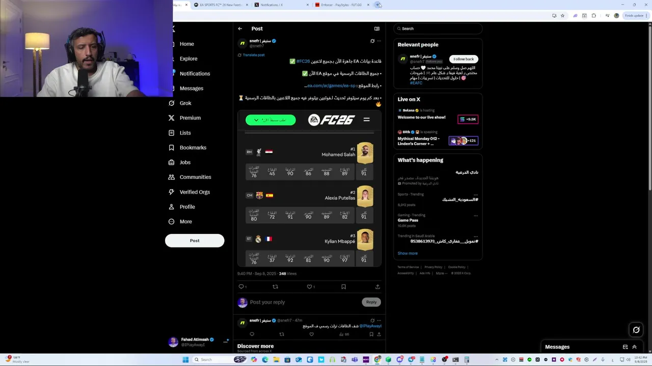Click the X Search box
652x366 pixels.
438,28
